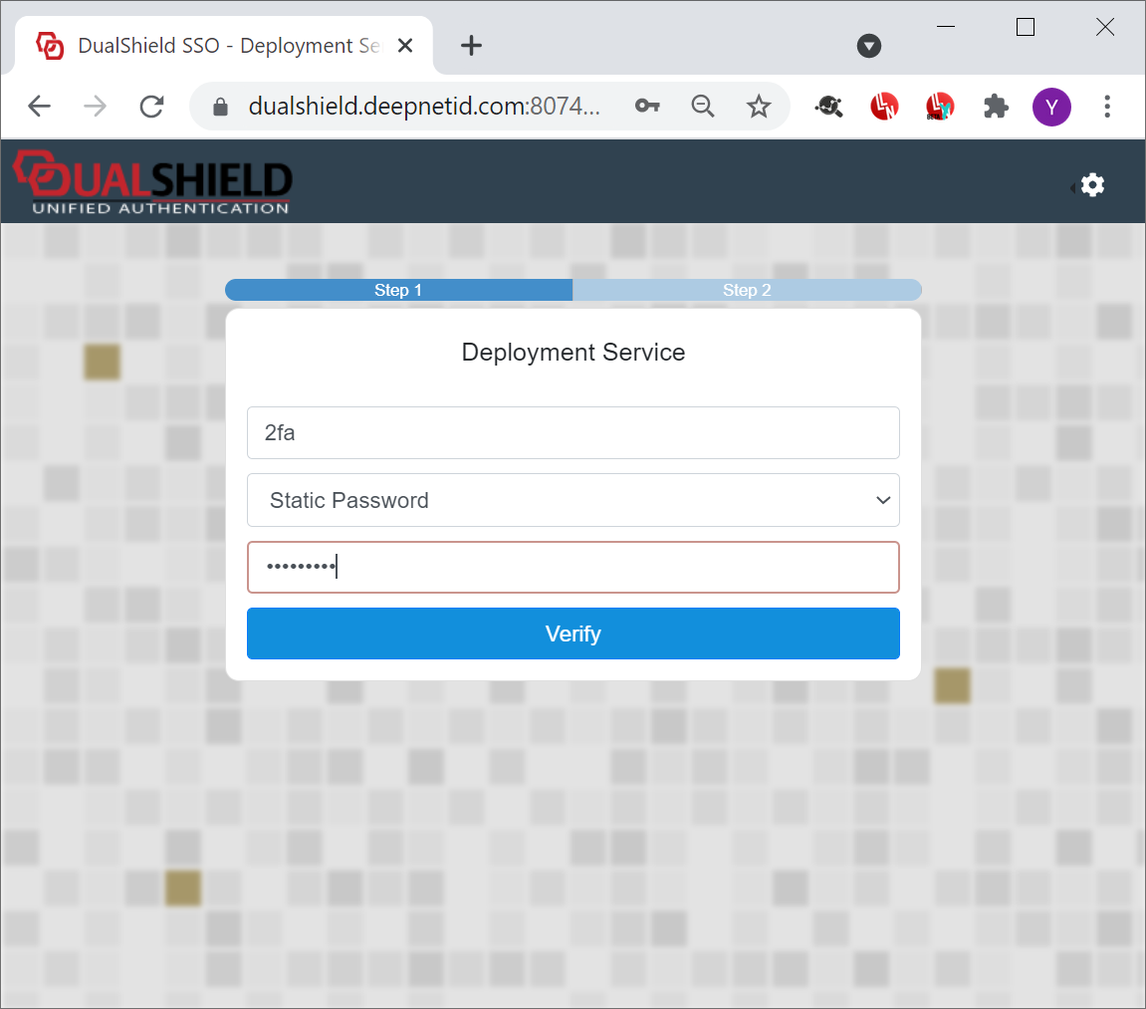The width and height of the screenshot is (1146, 1009).
Task: Click the padlock site info icon
Action: click(221, 107)
